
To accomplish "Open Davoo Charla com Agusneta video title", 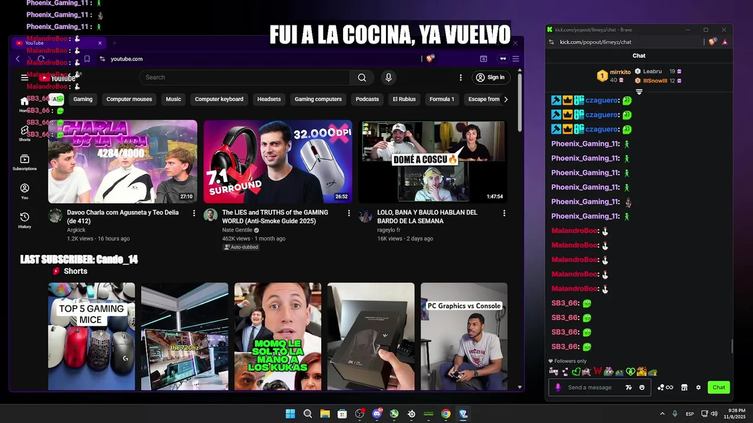I will (x=123, y=217).
